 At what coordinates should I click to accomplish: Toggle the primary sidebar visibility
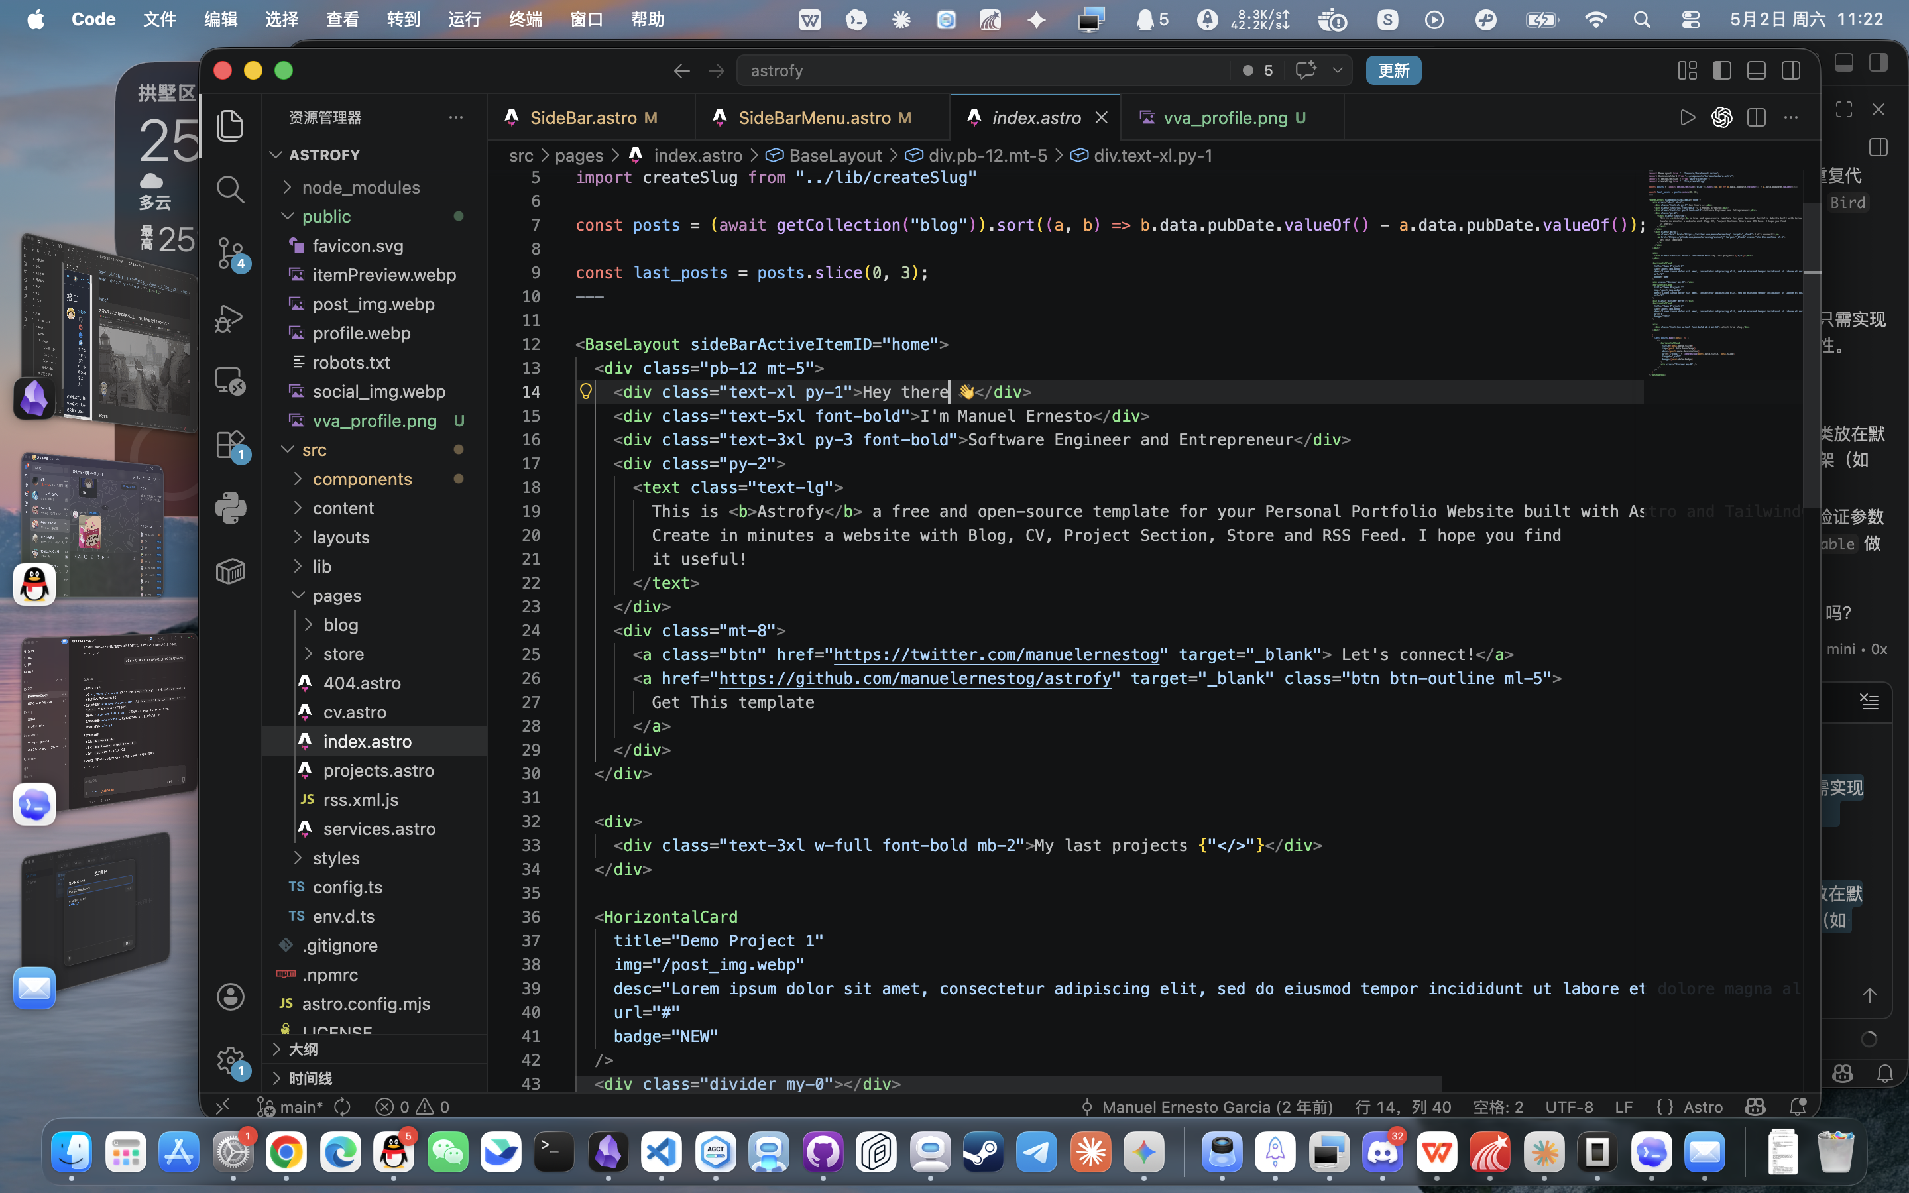pyautogui.click(x=1722, y=70)
